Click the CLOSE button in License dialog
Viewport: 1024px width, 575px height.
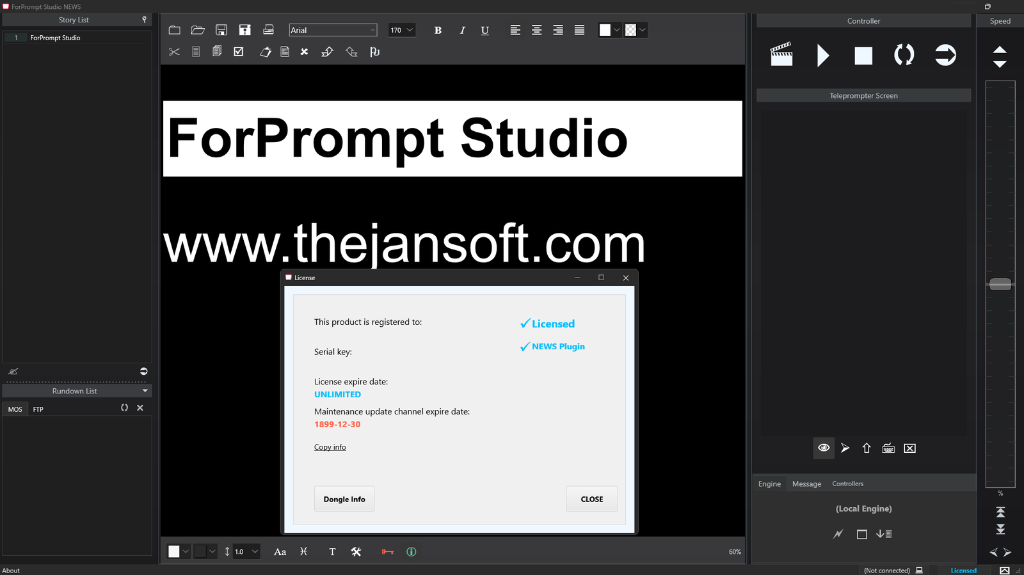coord(592,499)
